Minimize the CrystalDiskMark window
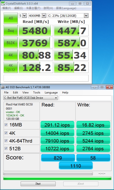The image size is (114, 190). 73,4
